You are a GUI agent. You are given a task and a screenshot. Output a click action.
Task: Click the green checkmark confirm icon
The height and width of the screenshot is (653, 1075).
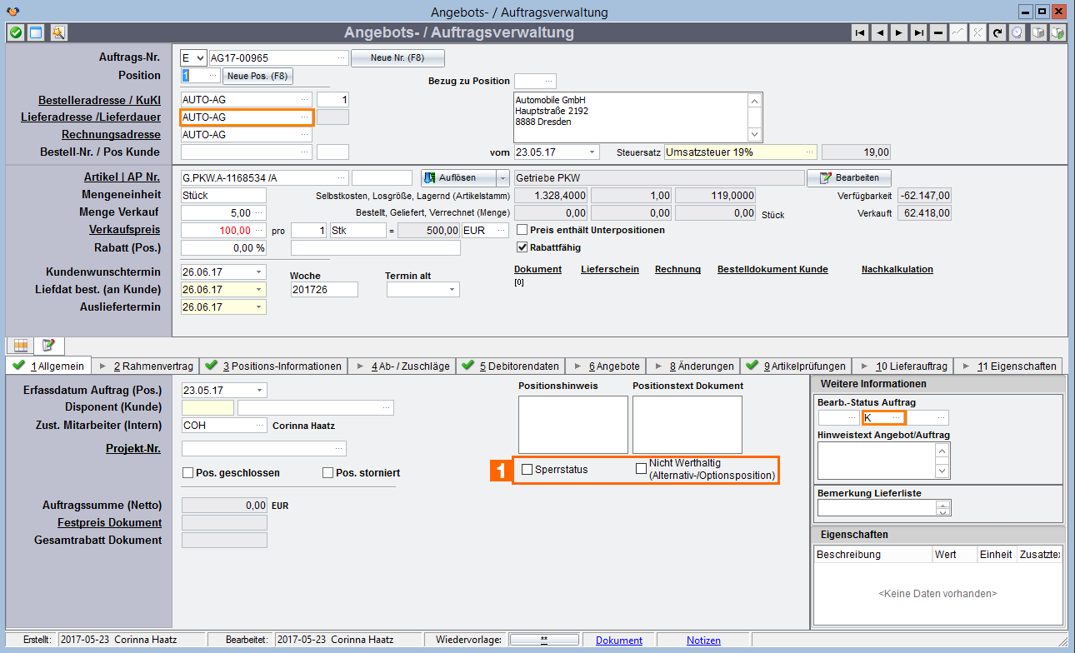coord(15,32)
